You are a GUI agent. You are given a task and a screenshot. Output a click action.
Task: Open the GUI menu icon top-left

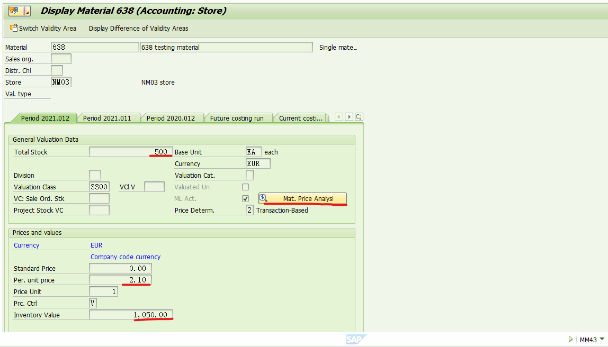(15, 10)
